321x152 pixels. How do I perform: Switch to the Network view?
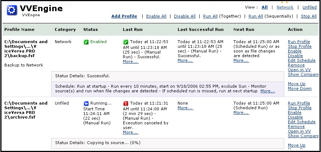tap(285, 7)
